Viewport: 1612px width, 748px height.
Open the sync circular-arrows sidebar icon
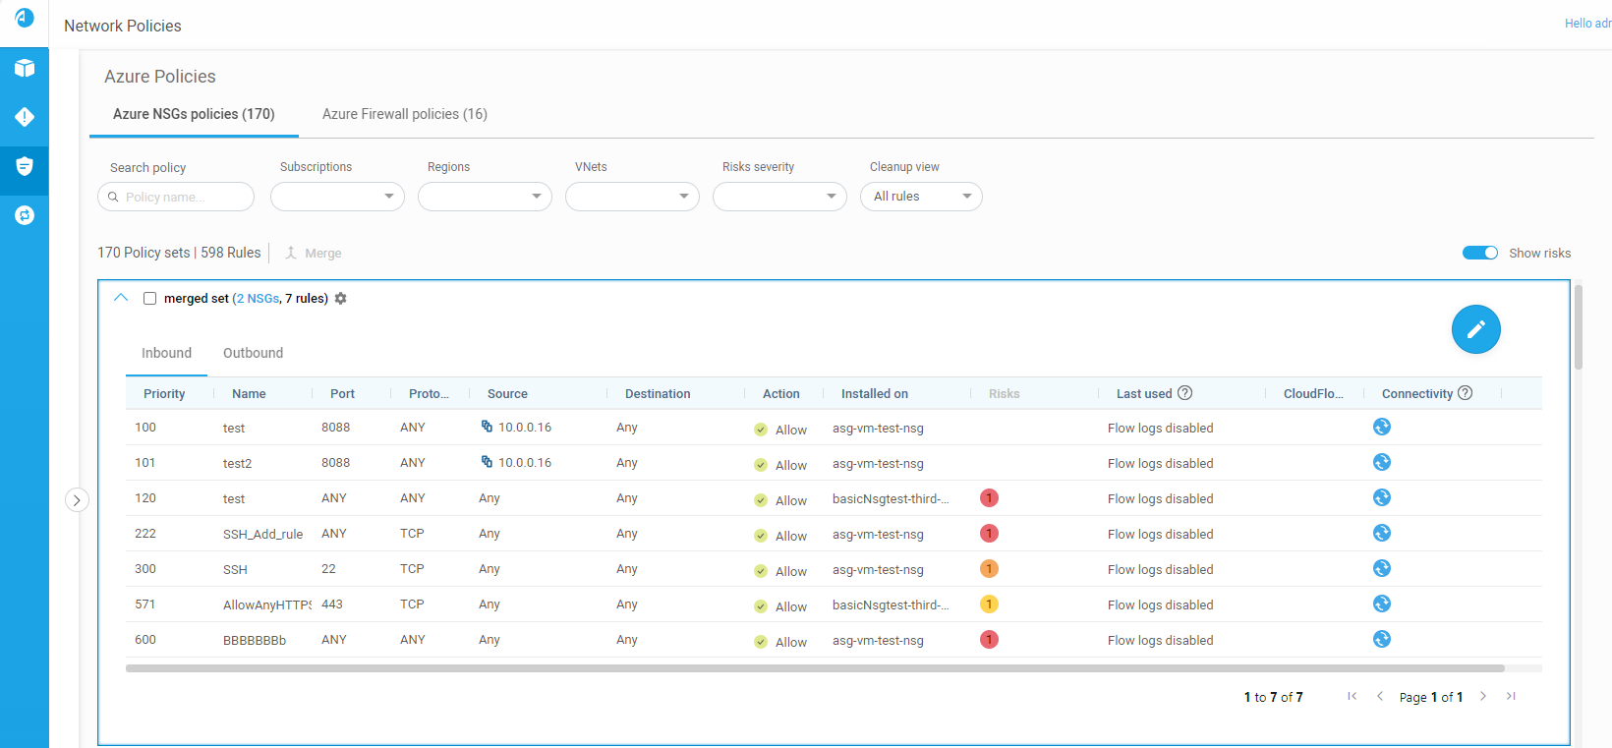tap(25, 215)
